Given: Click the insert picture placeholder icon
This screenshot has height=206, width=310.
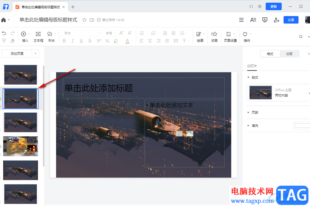Looking at the screenshot, I should pos(190,134).
